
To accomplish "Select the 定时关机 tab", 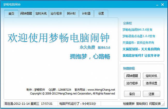I will (x=41, y=14).
